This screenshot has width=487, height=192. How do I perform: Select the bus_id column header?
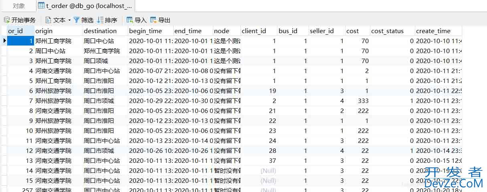coord(293,31)
